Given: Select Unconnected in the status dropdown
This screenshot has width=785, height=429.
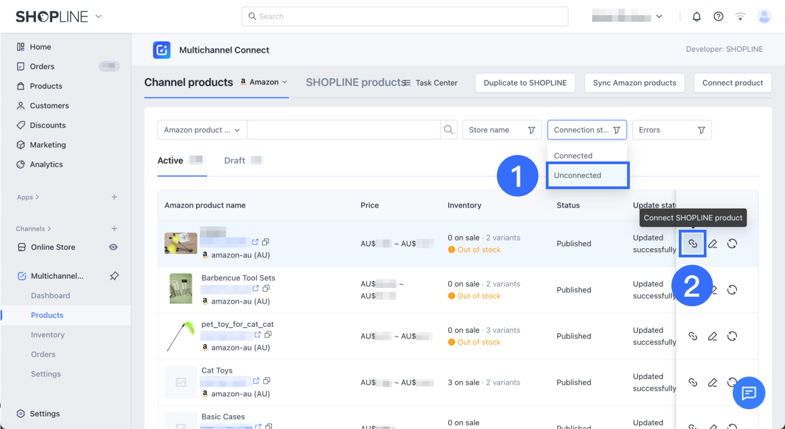Looking at the screenshot, I should coord(587,175).
